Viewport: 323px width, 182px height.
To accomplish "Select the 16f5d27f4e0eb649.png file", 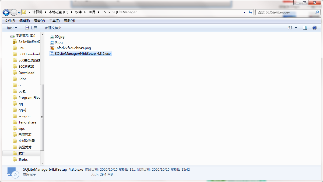I will (x=71, y=48).
